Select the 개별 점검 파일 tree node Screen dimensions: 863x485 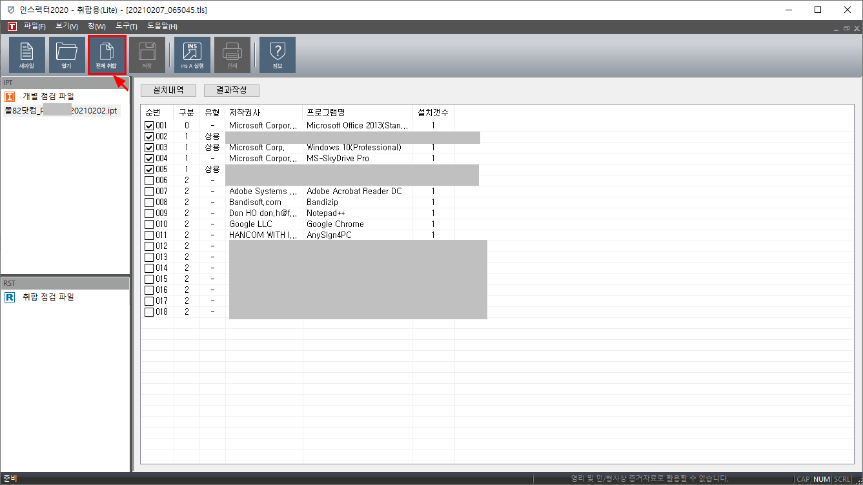pyautogui.click(x=48, y=97)
